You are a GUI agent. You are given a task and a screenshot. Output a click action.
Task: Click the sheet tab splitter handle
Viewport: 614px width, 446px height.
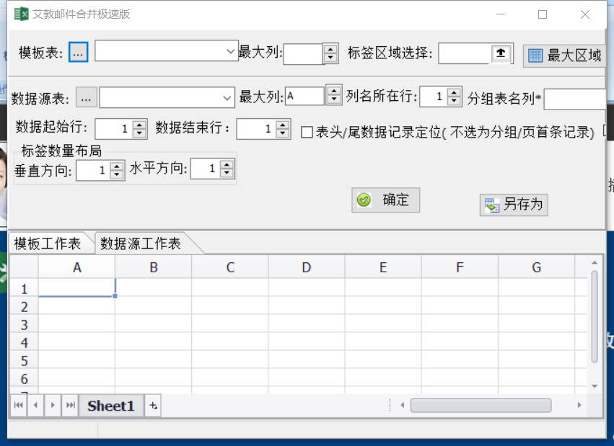390,406
